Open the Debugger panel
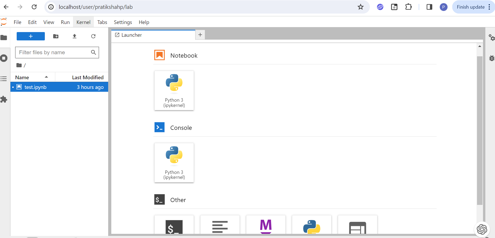Viewport: 495px width, 238px height. click(x=491, y=58)
